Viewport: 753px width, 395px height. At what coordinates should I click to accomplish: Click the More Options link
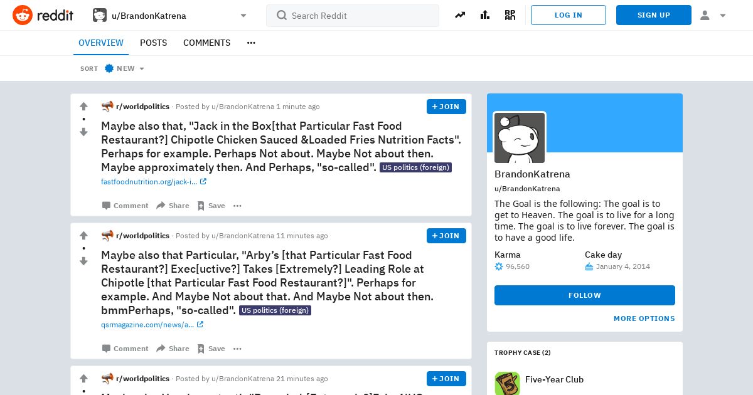644,319
